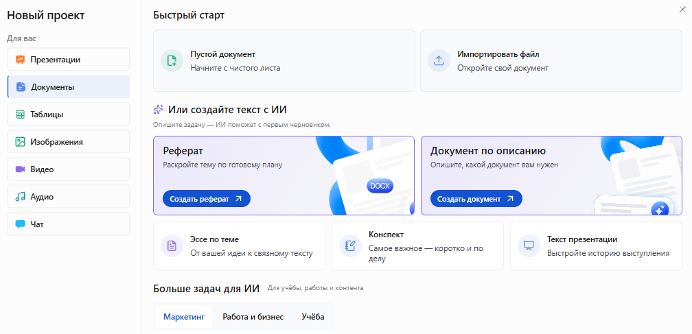The width and height of the screenshot is (692, 334).
Task: Click 'Для учёбы, работы и контента' text
Action: [316, 288]
